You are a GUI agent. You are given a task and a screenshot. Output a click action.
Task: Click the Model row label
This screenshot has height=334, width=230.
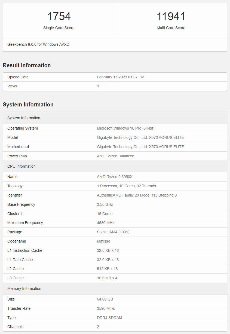(x=13, y=137)
